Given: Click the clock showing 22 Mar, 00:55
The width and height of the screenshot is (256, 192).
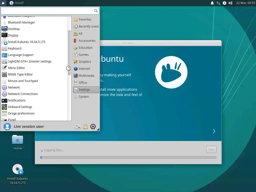Looking at the screenshot, I should 245,3.
